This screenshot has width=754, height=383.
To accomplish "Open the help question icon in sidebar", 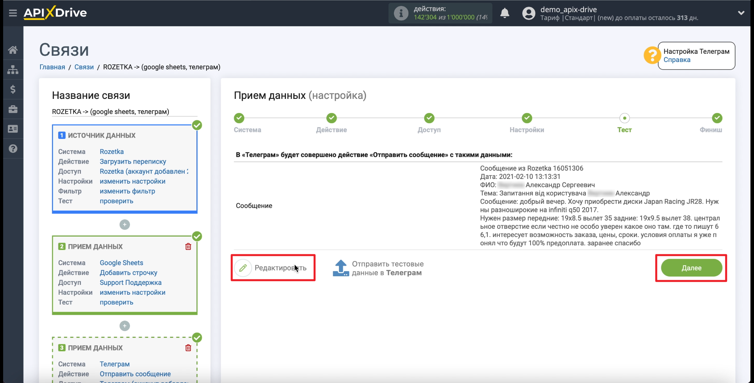I will [13, 149].
